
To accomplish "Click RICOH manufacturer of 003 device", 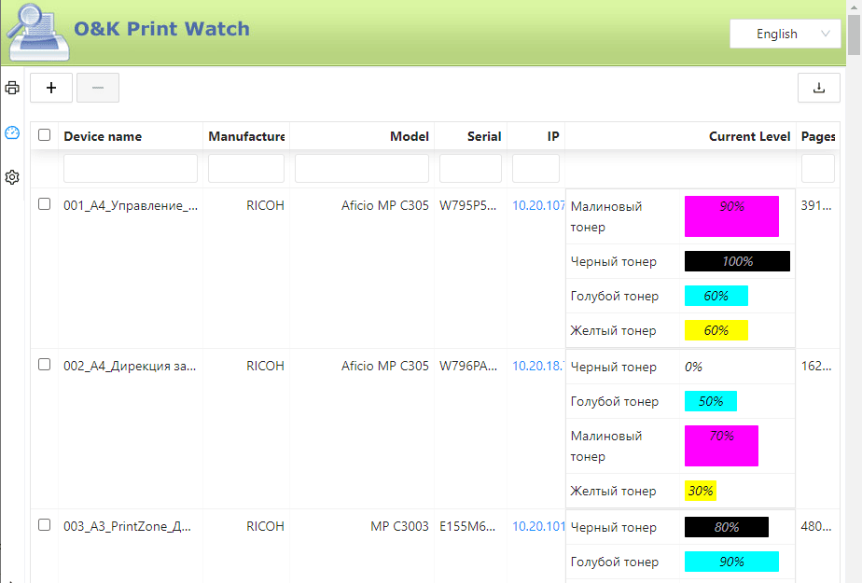I will tap(266, 526).
